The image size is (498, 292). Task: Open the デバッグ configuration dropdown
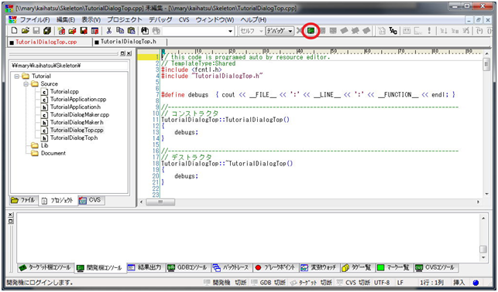[x=290, y=31]
